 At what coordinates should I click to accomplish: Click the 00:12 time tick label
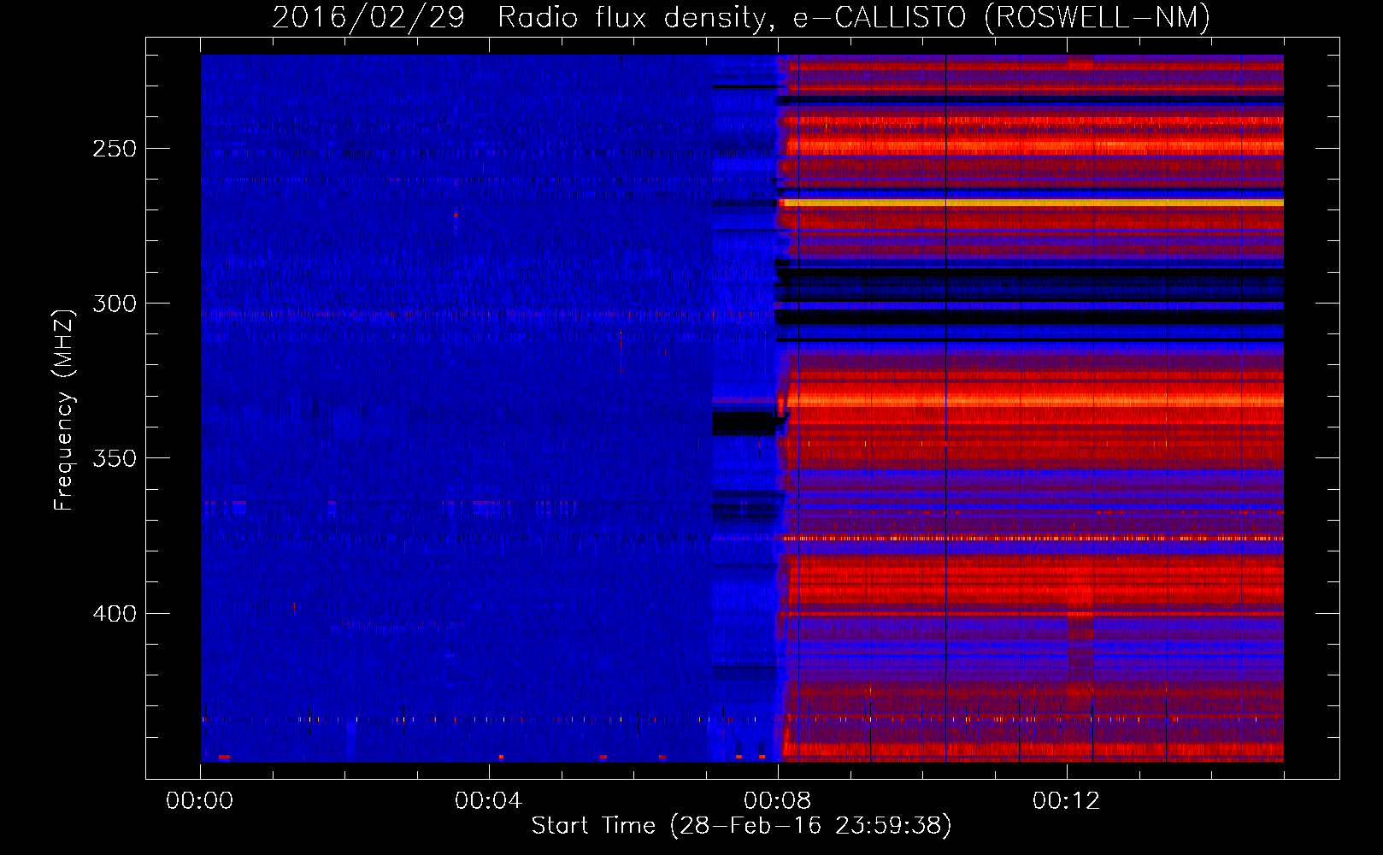click(x=1066, y=801)
